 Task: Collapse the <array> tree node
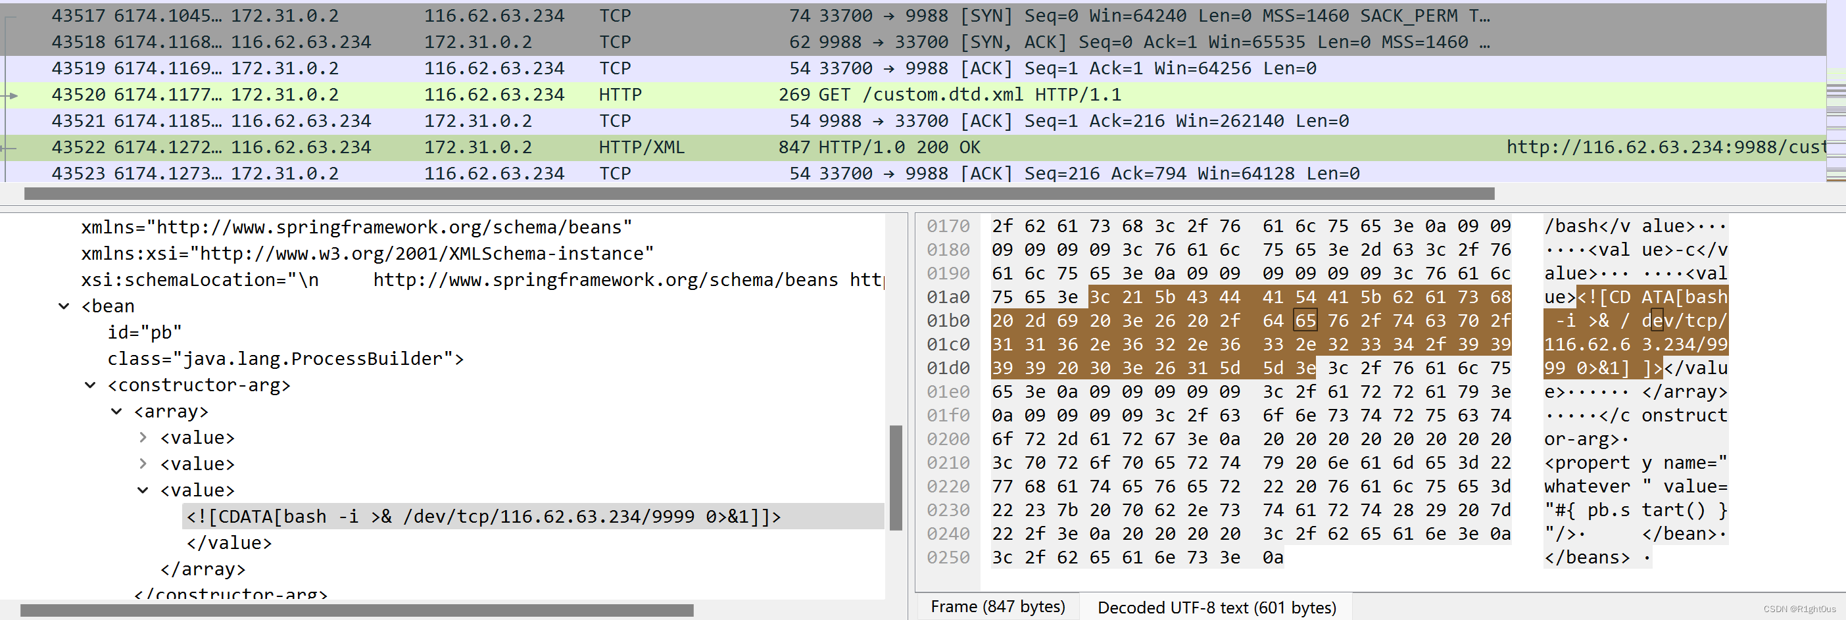(x=117, y=412)
